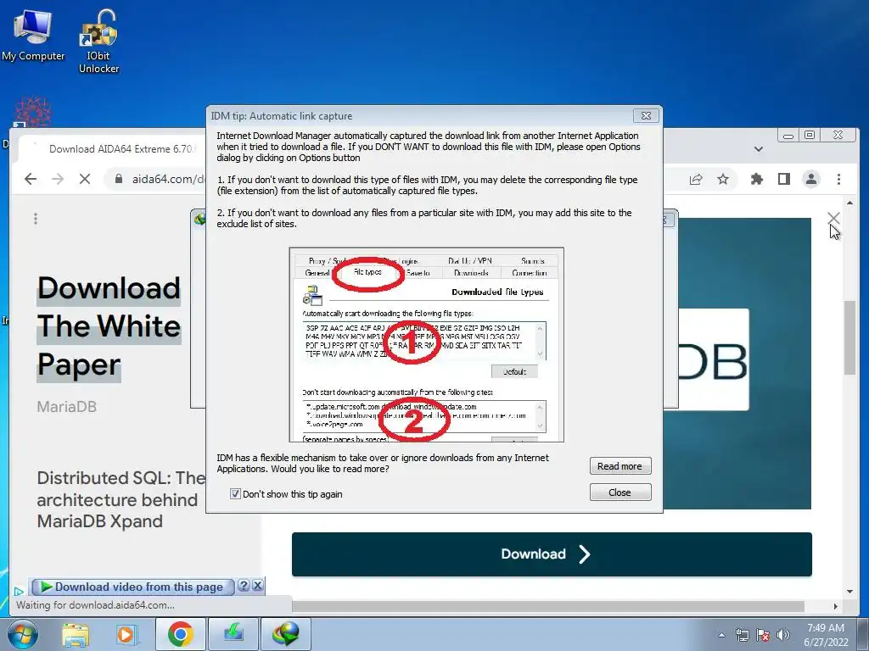The width and height of the screenshot is (869, 651).
Task: Stop loading the aida64 page
Action: coord(85,179)
